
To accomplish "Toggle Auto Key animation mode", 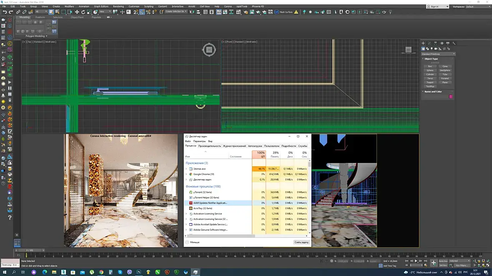I will (443, 261).
